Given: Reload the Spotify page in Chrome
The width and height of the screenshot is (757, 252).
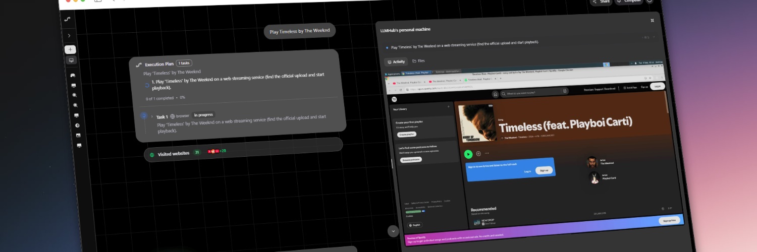Looking at the screenshot, I should coord(402,90).
